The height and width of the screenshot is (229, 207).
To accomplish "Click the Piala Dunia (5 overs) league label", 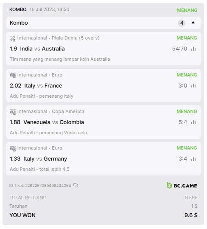I will coord(76,38).
